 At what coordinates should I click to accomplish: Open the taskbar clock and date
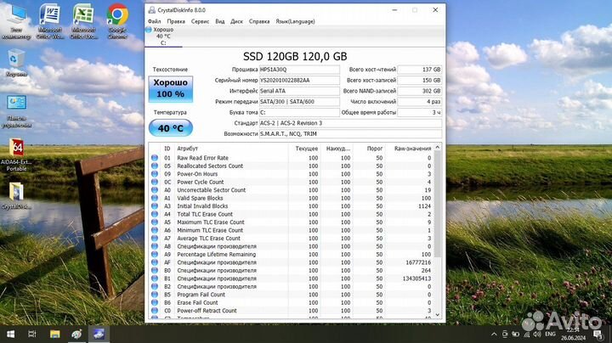point(574,334)
